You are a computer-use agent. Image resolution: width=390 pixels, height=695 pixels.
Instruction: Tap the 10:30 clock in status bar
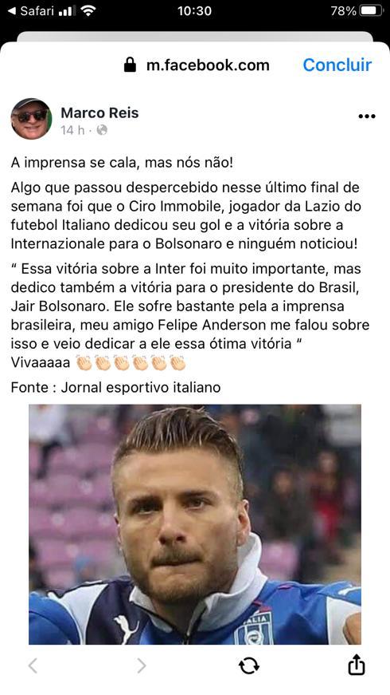(194, 10)
